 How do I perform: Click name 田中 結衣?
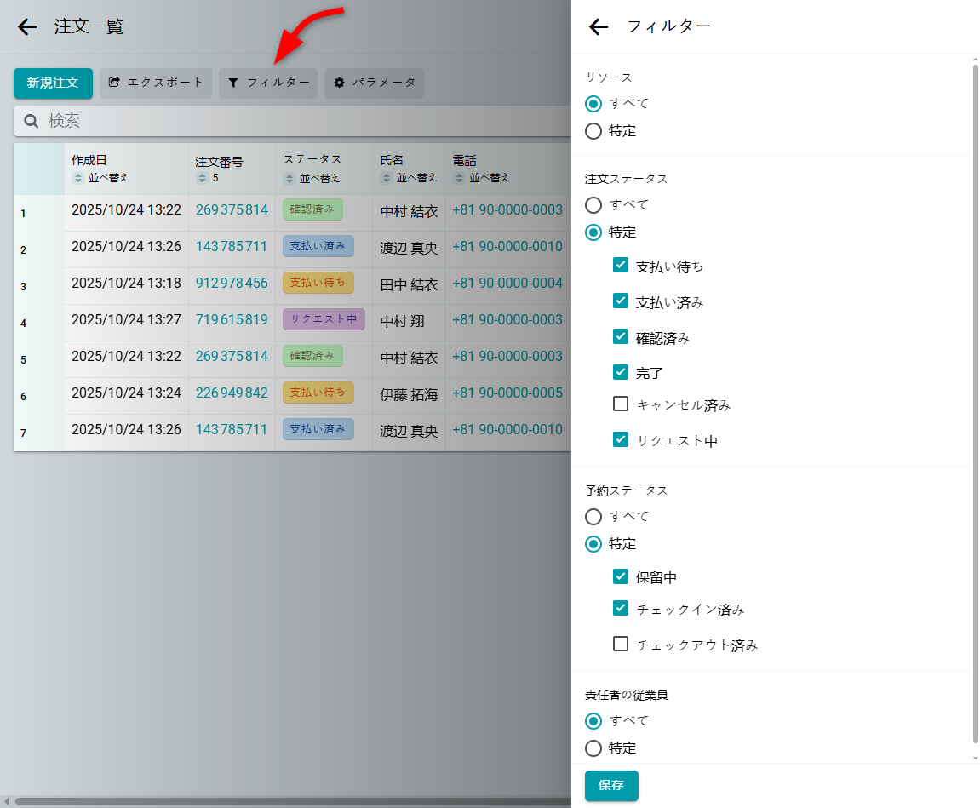[x=409, y=285]
